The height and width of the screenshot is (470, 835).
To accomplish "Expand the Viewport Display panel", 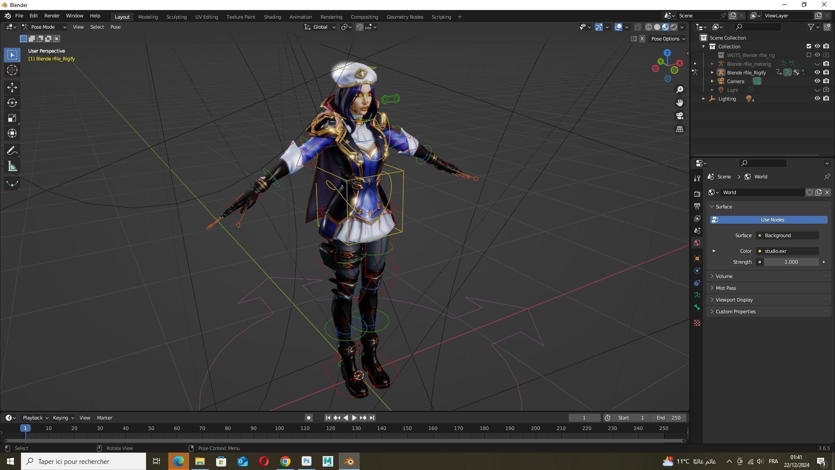I will (x=734, y=300).
